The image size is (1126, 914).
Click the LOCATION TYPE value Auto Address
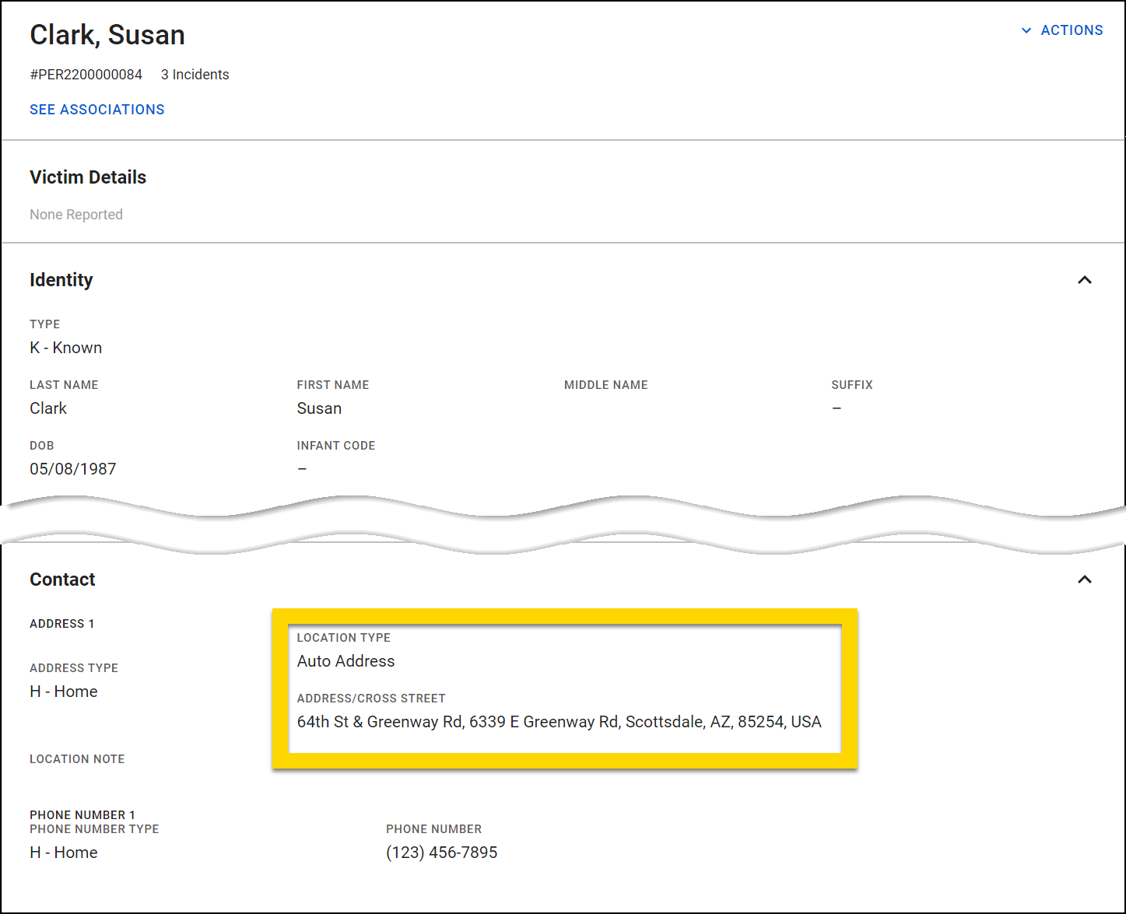pos(346,660)
